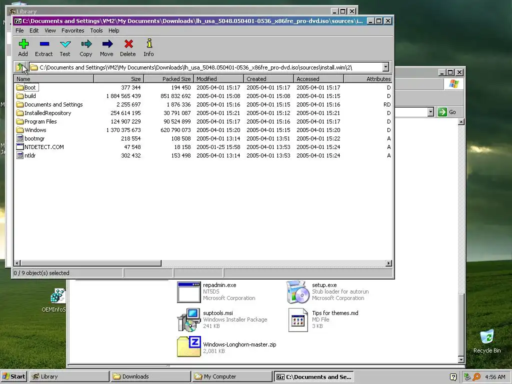This screenshot has width=512, height=384.
Task: Sort by Packed Size column header
Action: (169, 78)
